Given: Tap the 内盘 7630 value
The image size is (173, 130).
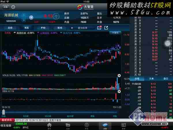Looking at the screenshot, I should pos(83,22).
